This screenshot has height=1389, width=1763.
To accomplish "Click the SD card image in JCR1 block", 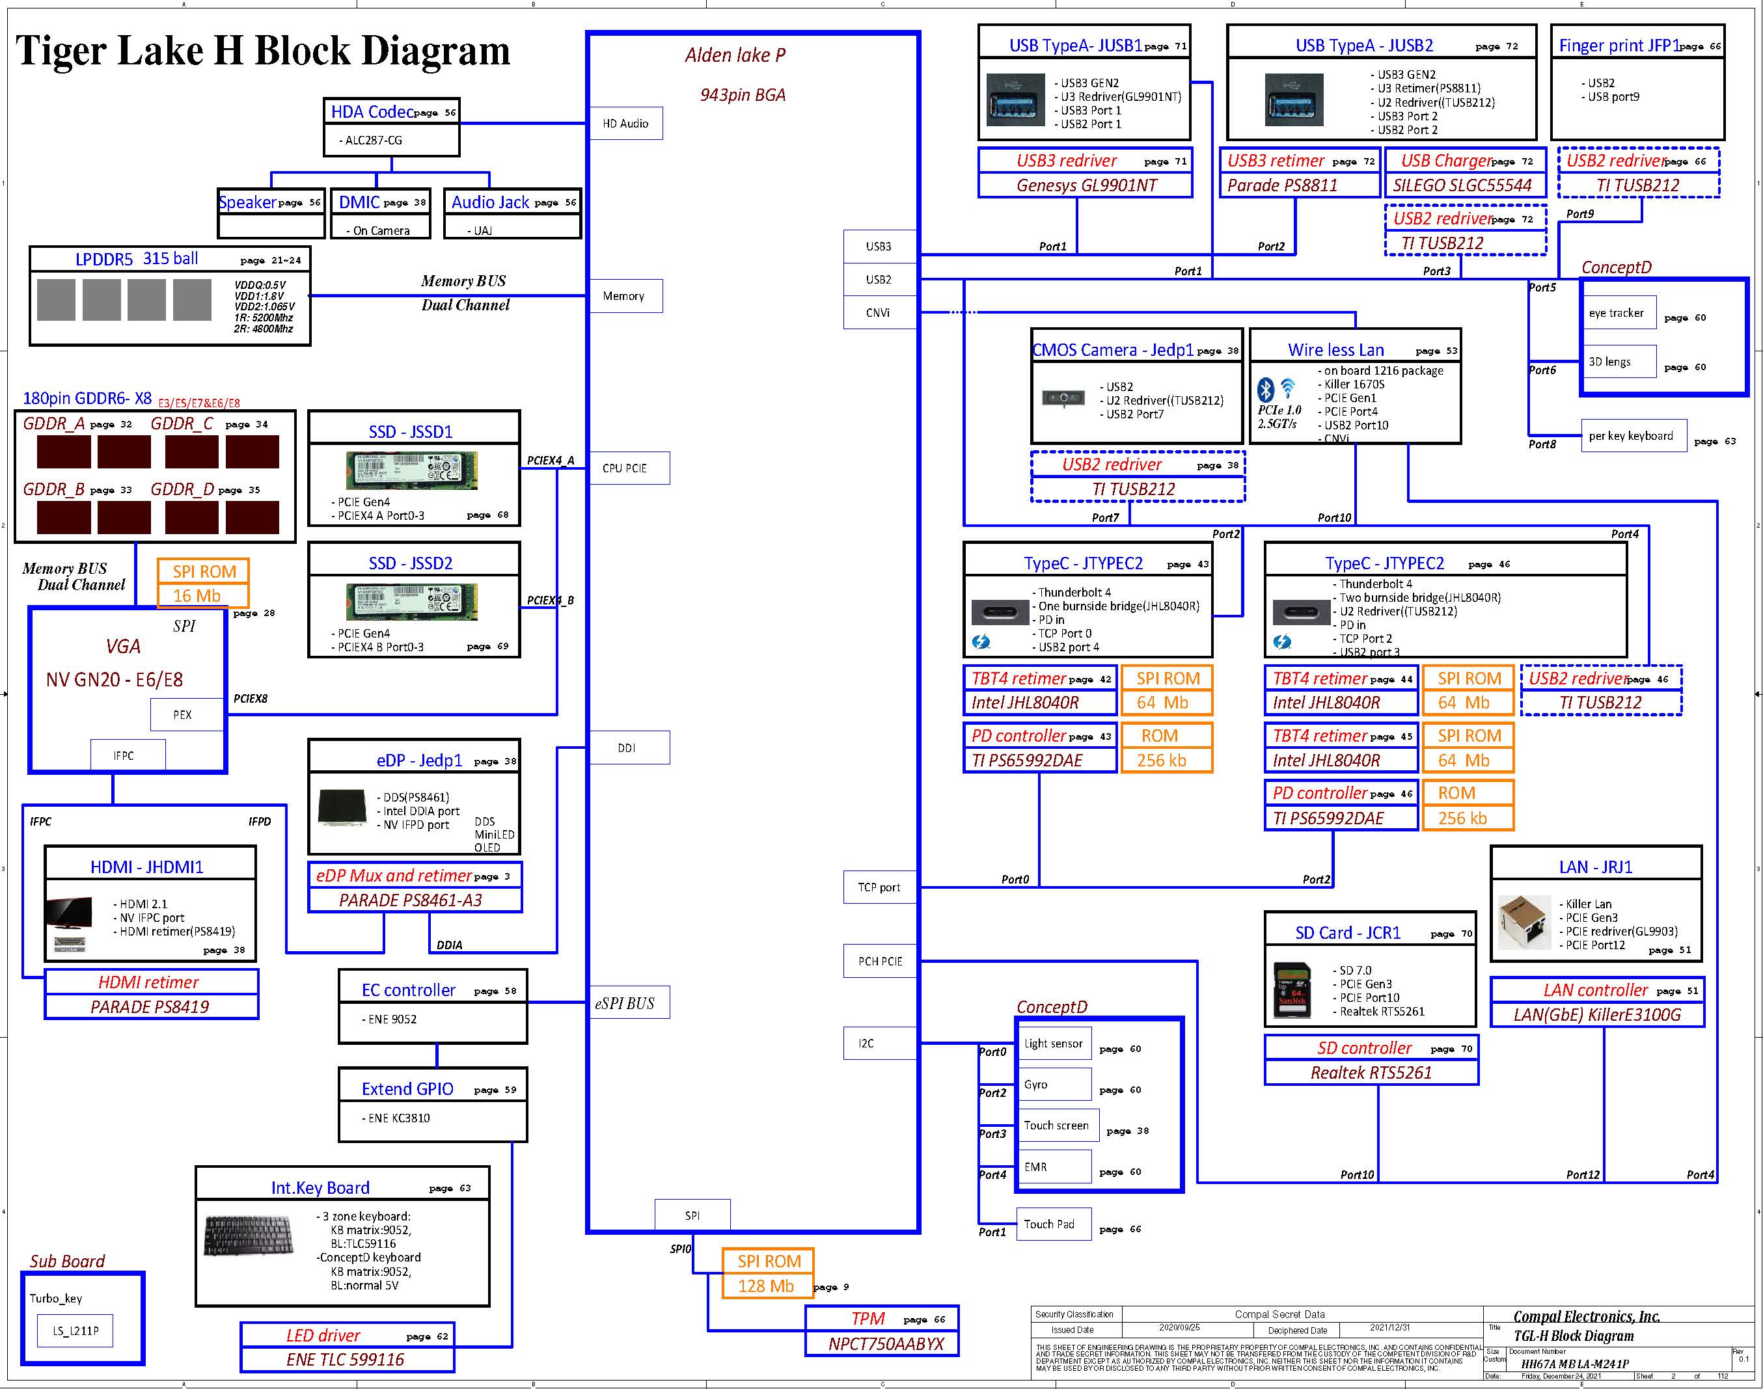I will coord(1292,990).
